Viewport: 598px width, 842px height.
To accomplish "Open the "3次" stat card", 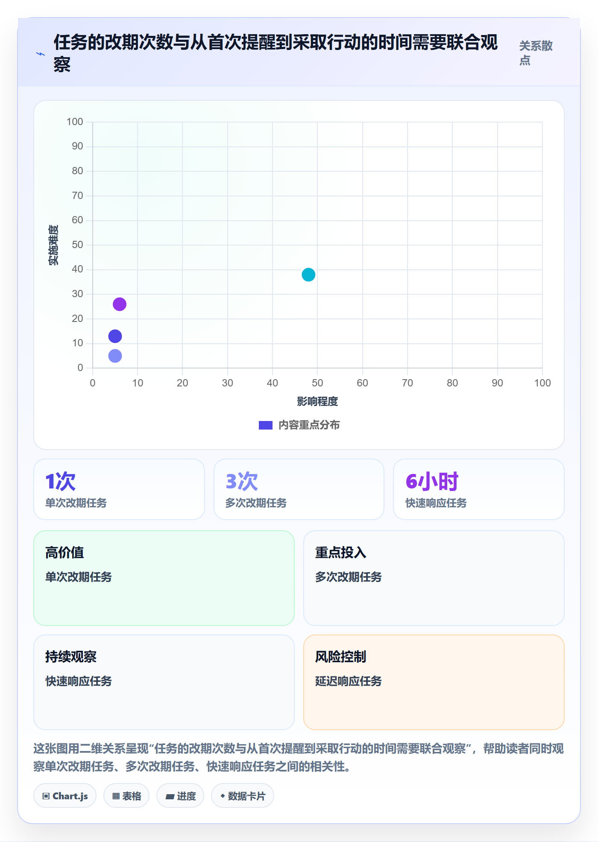I will pyautogui.click(x=299, y=489).
